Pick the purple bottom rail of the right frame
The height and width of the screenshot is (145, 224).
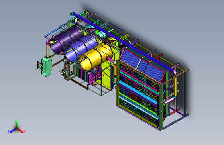click(x=176, y=122)
